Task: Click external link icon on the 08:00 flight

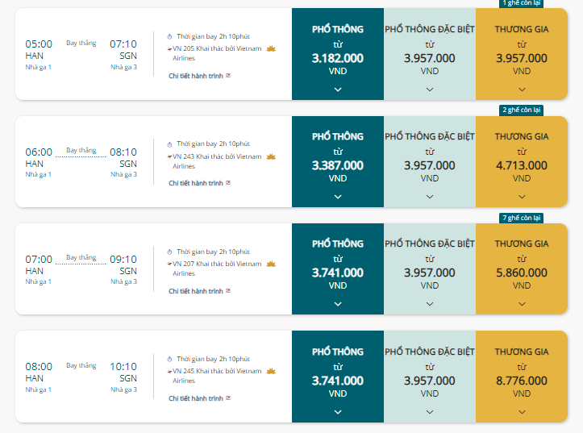Action: [x=228, y=398]
